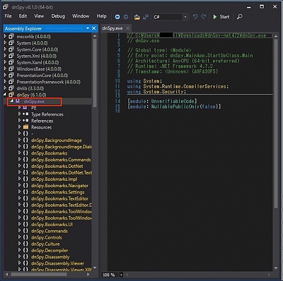Open the Assembly Explorer panel options arrow
The height and width of the screenshot is (281, 283).
[88, 29]
